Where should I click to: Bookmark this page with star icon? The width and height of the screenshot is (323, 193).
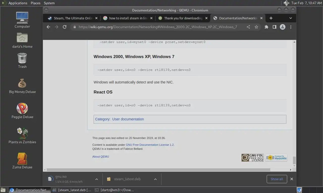pos(256,27)
